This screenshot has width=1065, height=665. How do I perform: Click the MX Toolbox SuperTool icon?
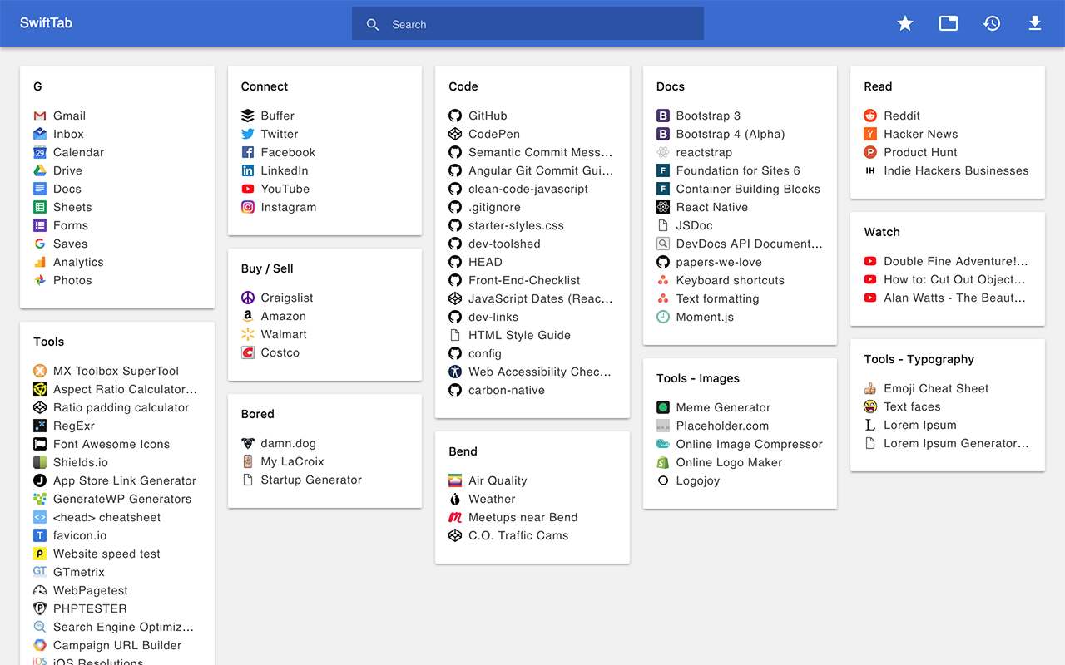click(x=40, y=371)
